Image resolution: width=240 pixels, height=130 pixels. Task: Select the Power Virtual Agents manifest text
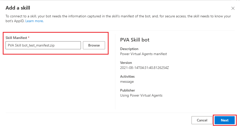143,54
